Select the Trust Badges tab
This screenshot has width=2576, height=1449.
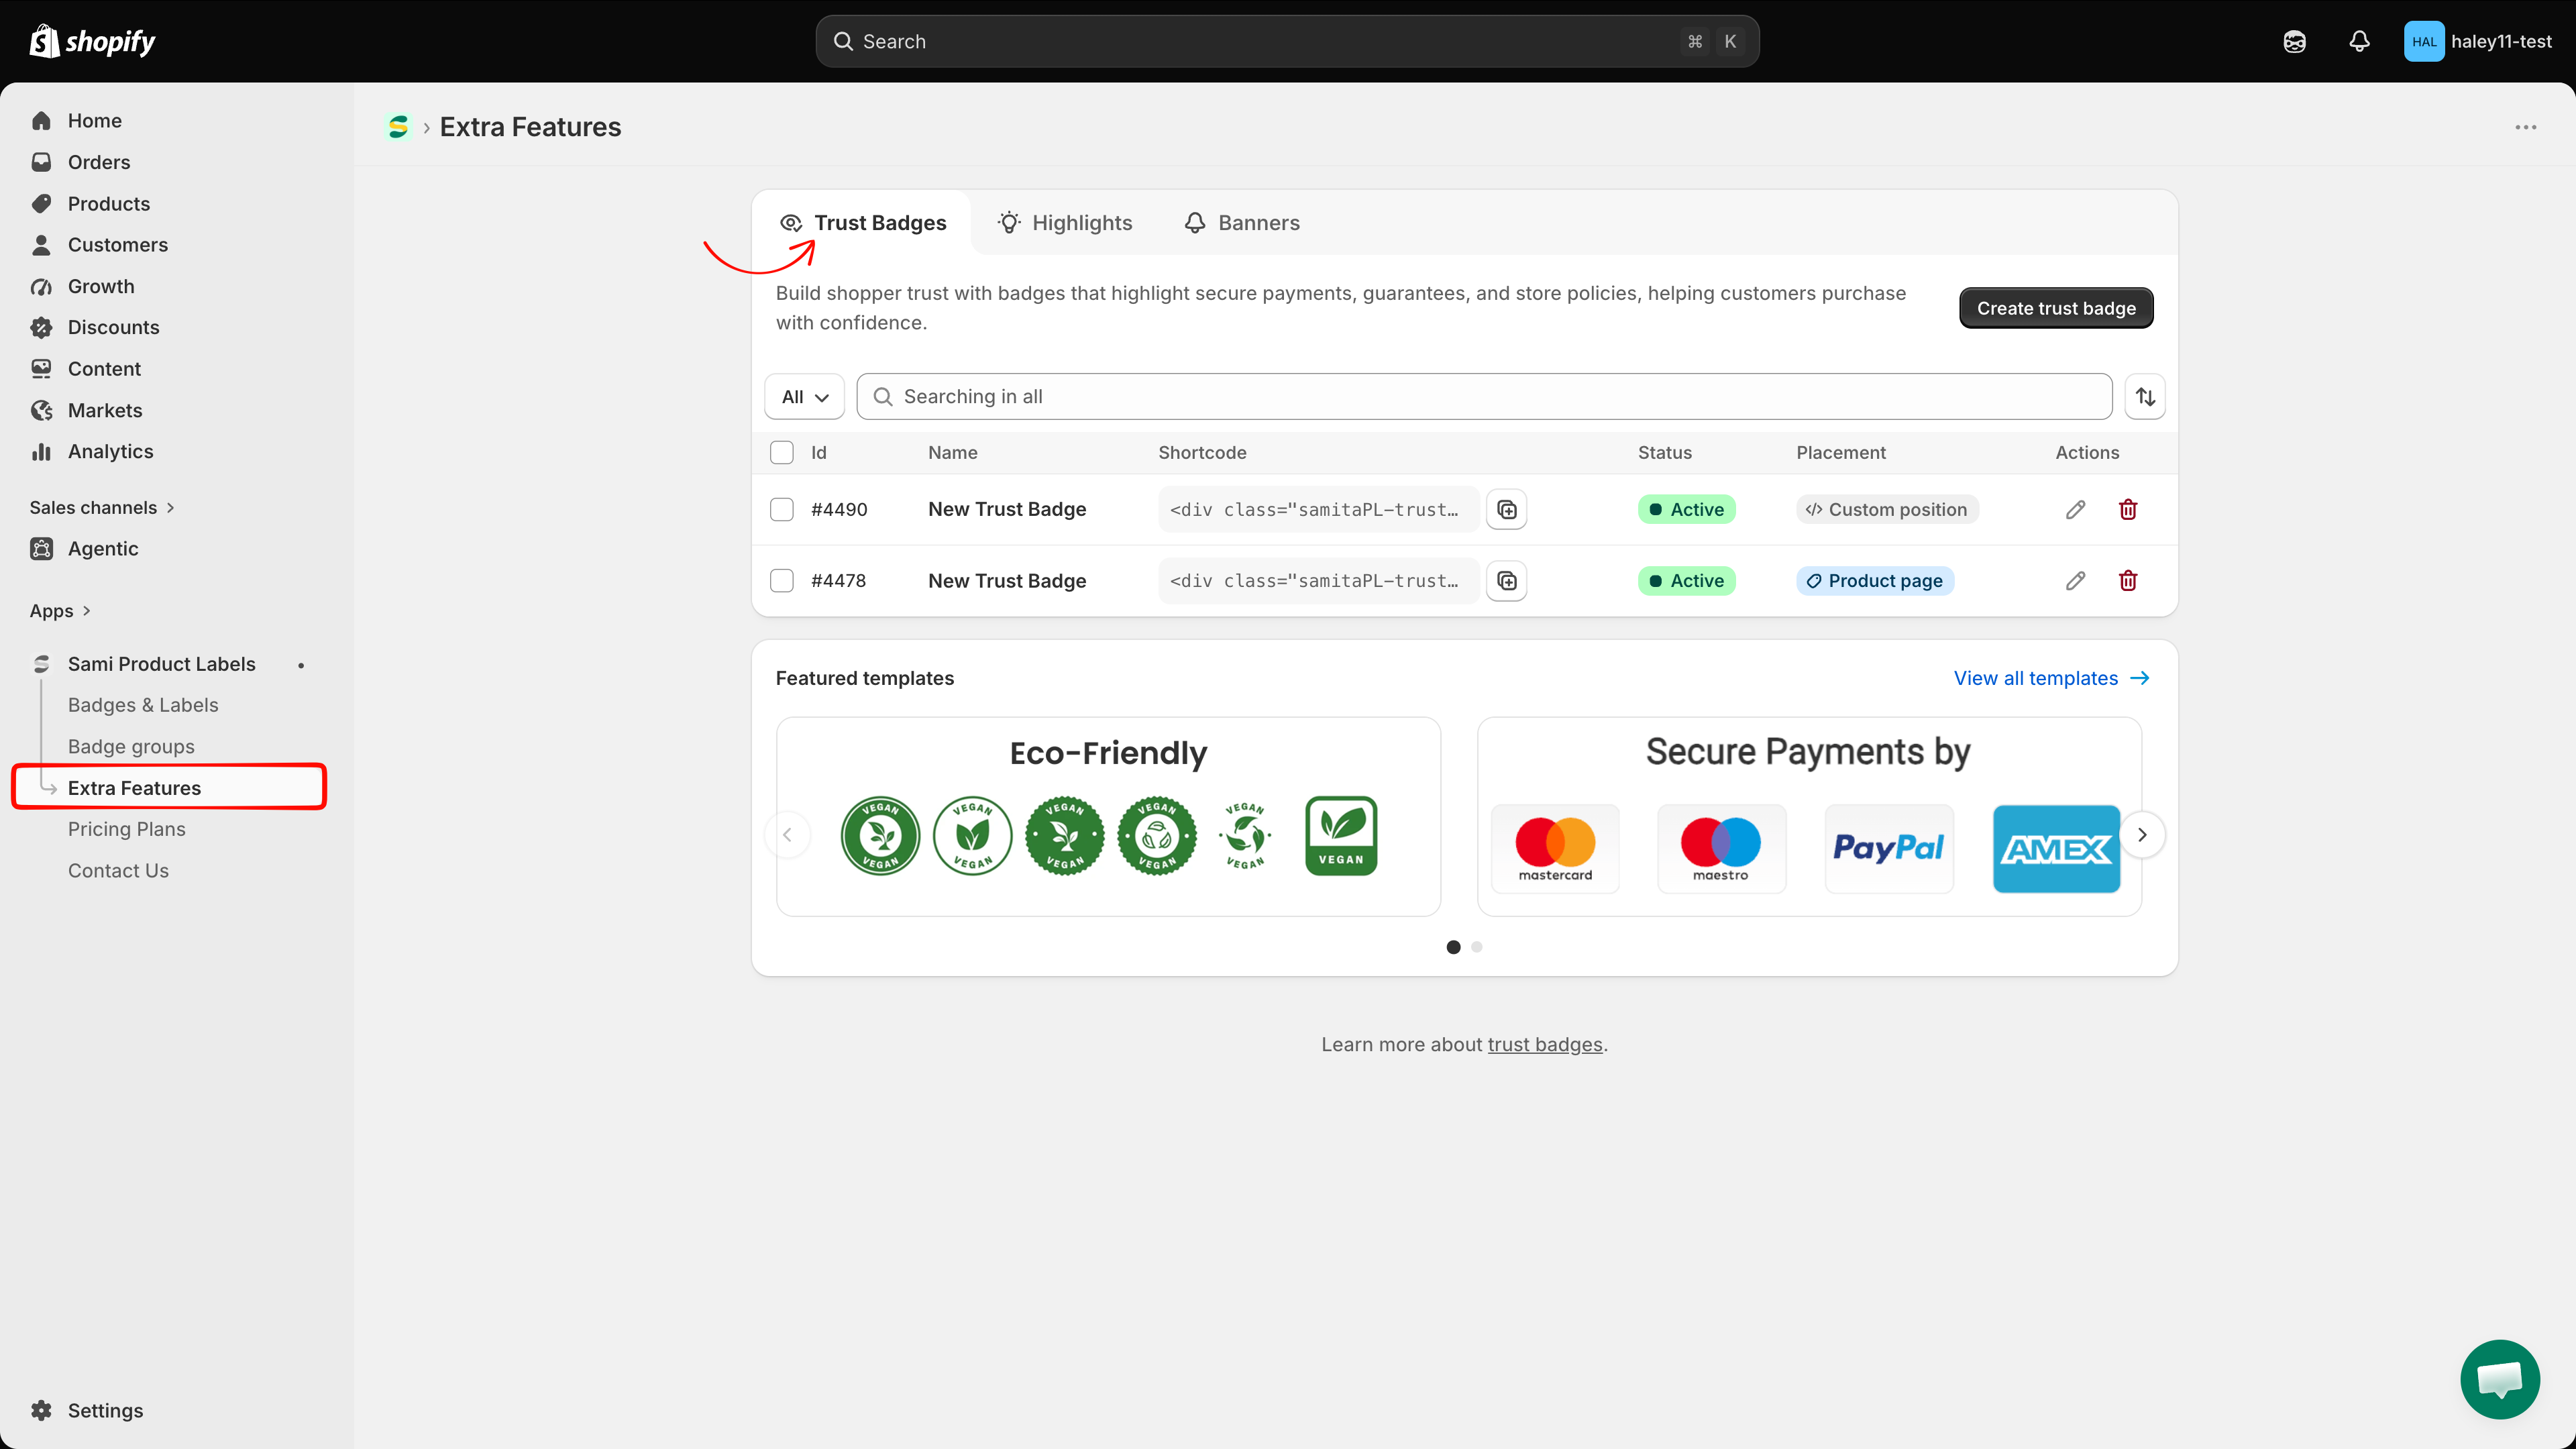862,222
